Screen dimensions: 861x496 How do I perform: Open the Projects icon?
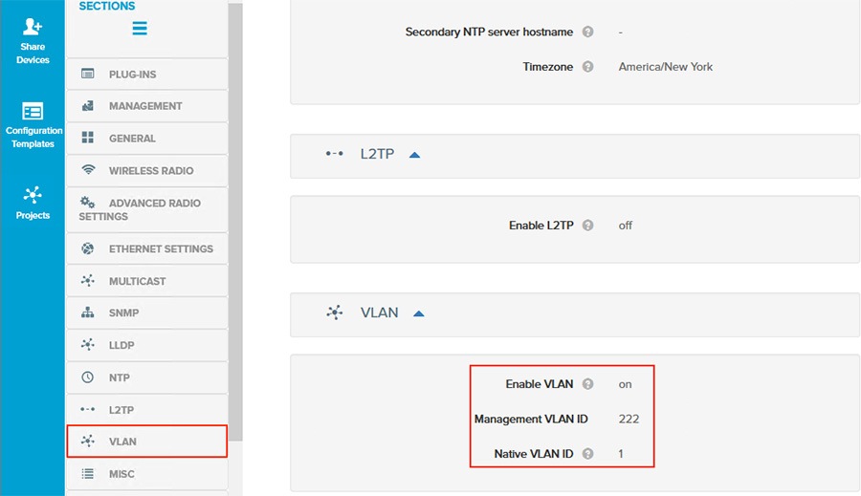(x=33, y=195)
